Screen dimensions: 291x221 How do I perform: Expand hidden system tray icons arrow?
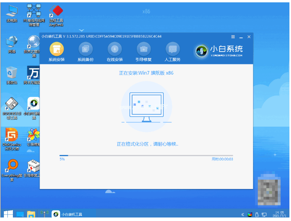coord(242,214)
